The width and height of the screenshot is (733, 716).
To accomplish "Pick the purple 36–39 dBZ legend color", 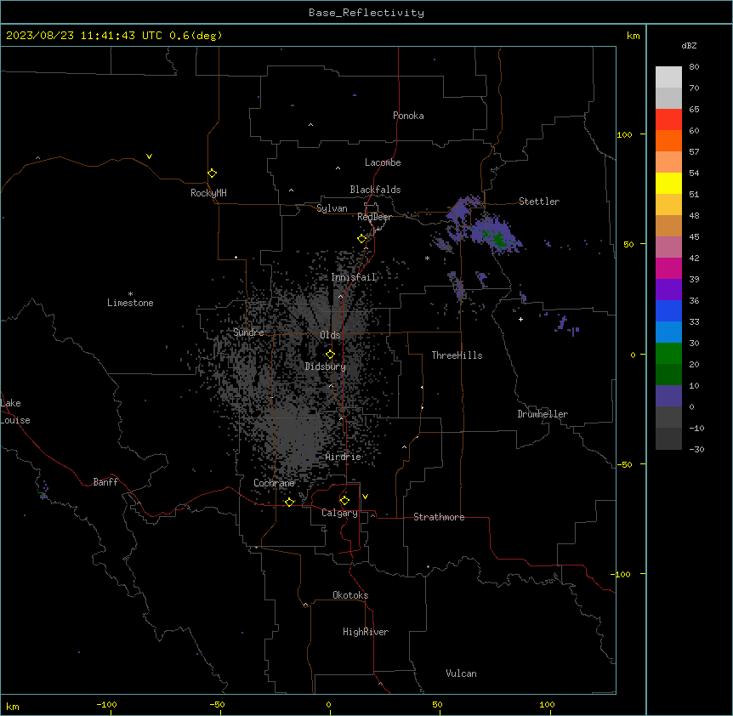I will (668, 290).
